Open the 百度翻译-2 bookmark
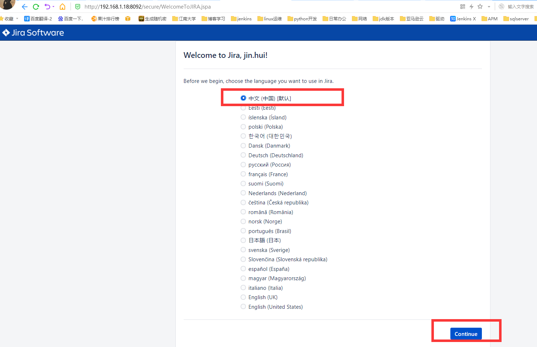Image resolution: width=537 pixels, height=347 pixels. coord(38,19)
